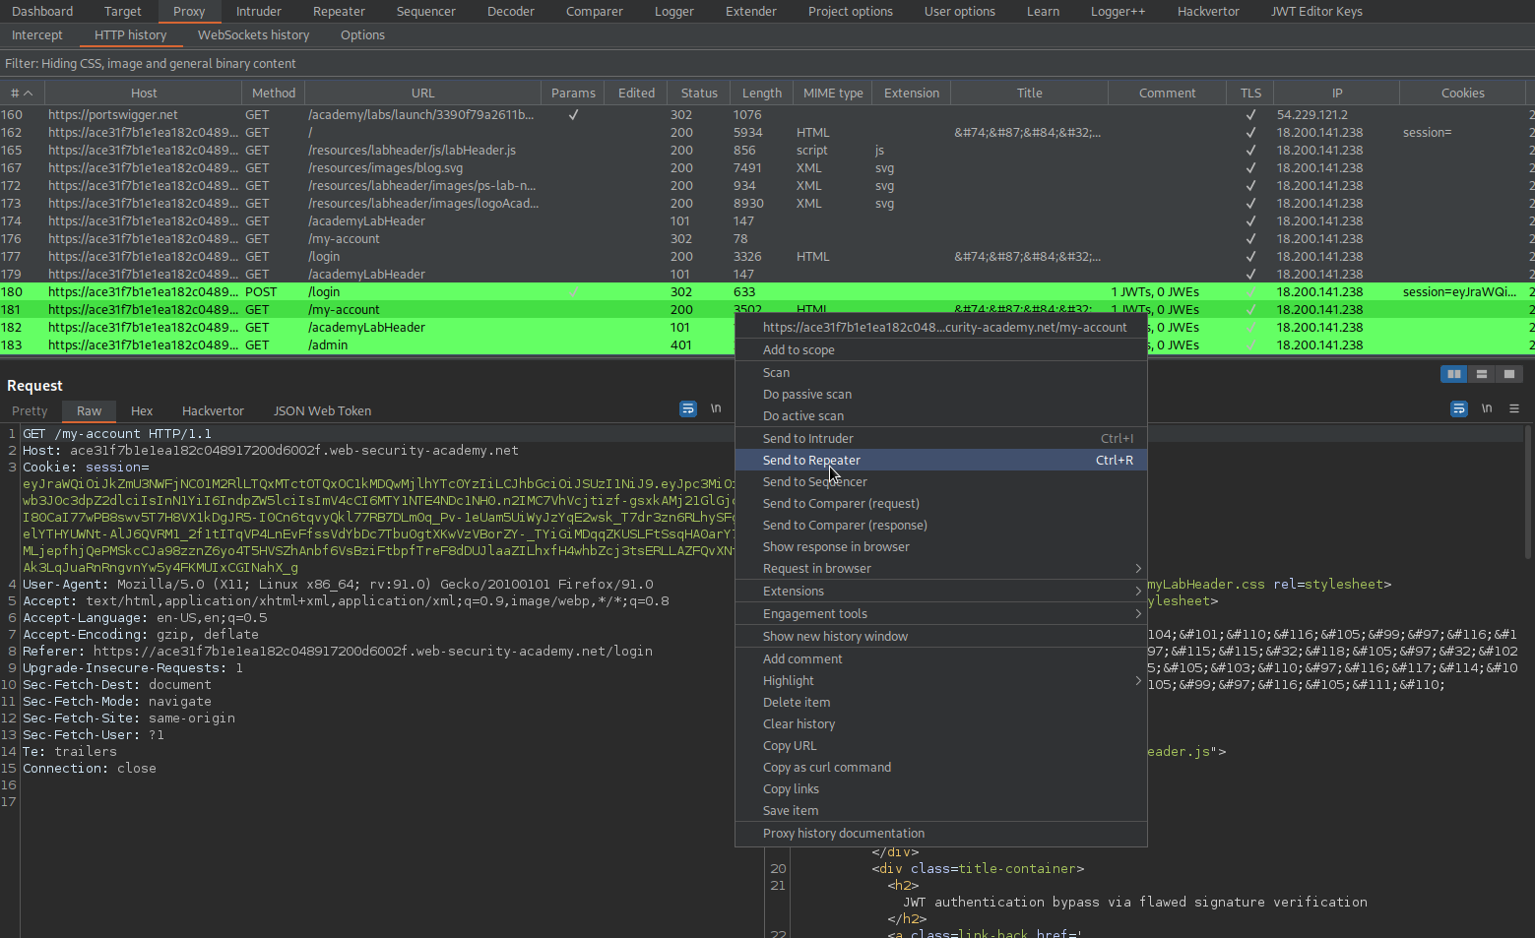Open the JWT Editor Keys tab
Screen dimensions: 1535x938
[x=1316, y=12]
